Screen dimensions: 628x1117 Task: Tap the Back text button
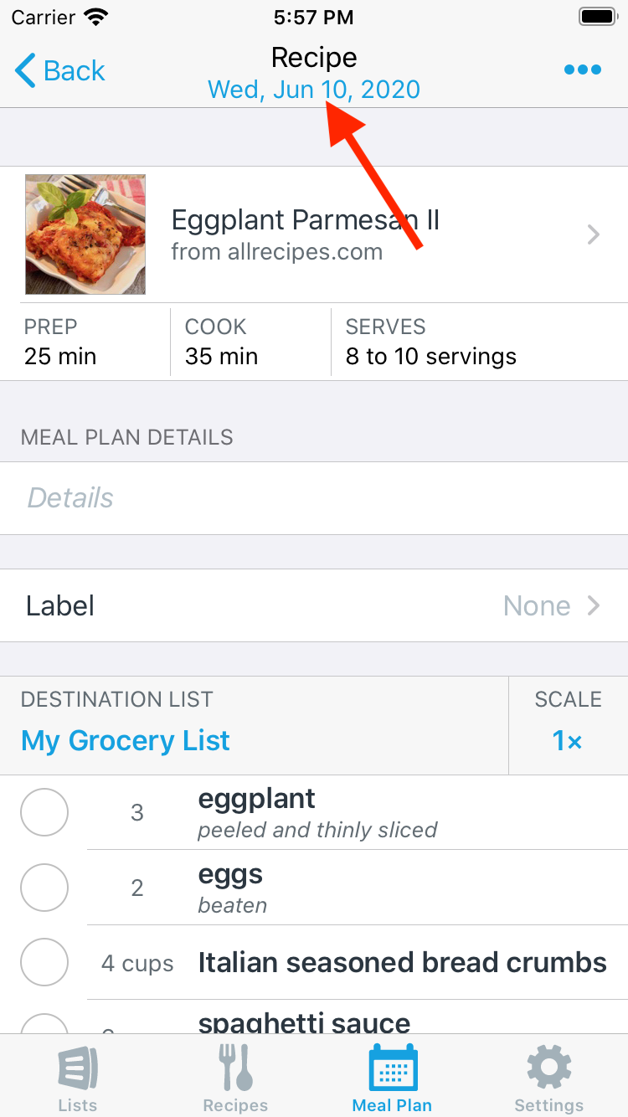pyautogui.click(x=75, y=71)
